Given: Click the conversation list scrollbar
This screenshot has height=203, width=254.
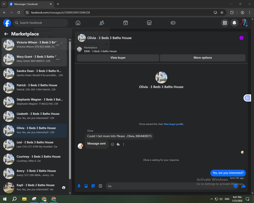Looking at the screenshot, I should (x=70, y=110).
